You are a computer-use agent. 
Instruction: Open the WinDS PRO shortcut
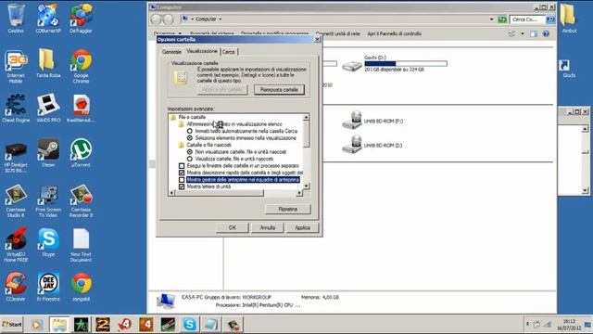point(48,109)
